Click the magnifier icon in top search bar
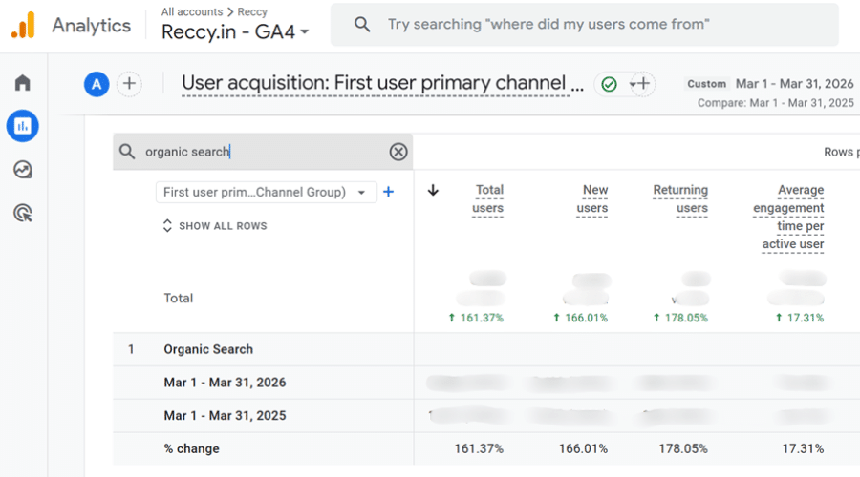The image size is (860, 477). point(362,24)
